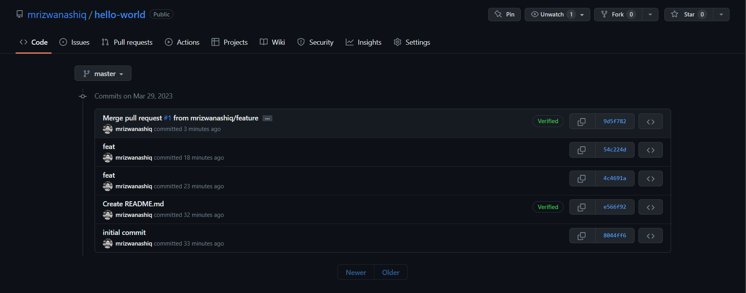The image size is (746, 293).
Task: Browse repository at commit 9d5f782
Action: coord(651,122)
